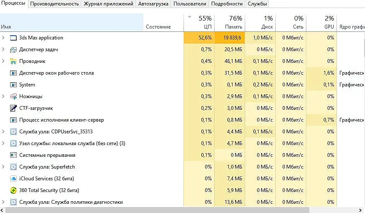Screen dimensions: 365x213
Task: Click the horizontal scrollbar right arrow
Action: [360, 210]
